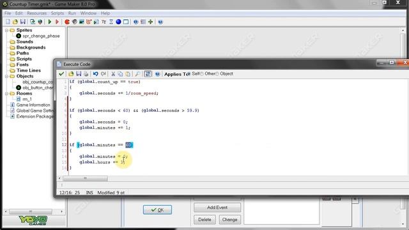Open the File menu
Image resolution: width=409 pixels, height=230 pixels.
[x=8, y=13]
